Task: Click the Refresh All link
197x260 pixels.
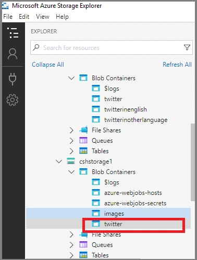Action: tap(177, 65)
